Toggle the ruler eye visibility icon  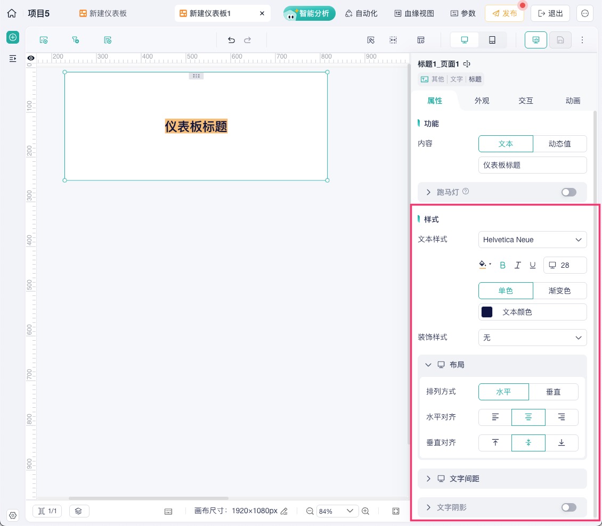pyautogui.click(x=31, y=58)
